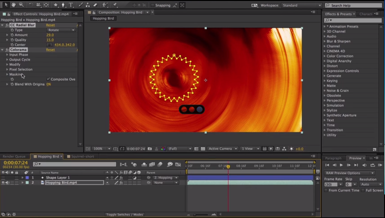Select the Hopping Bird breadcrumb tab in viewer

(x=103, y=18)
